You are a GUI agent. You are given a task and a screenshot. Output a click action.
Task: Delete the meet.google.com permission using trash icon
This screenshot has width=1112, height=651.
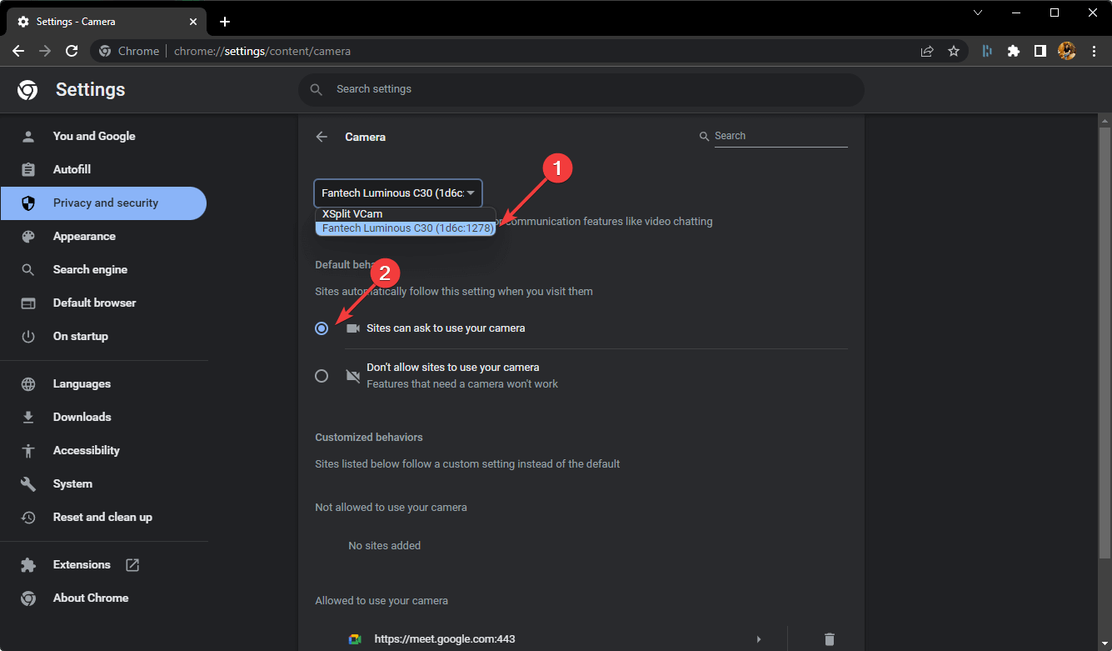[829, 638]
